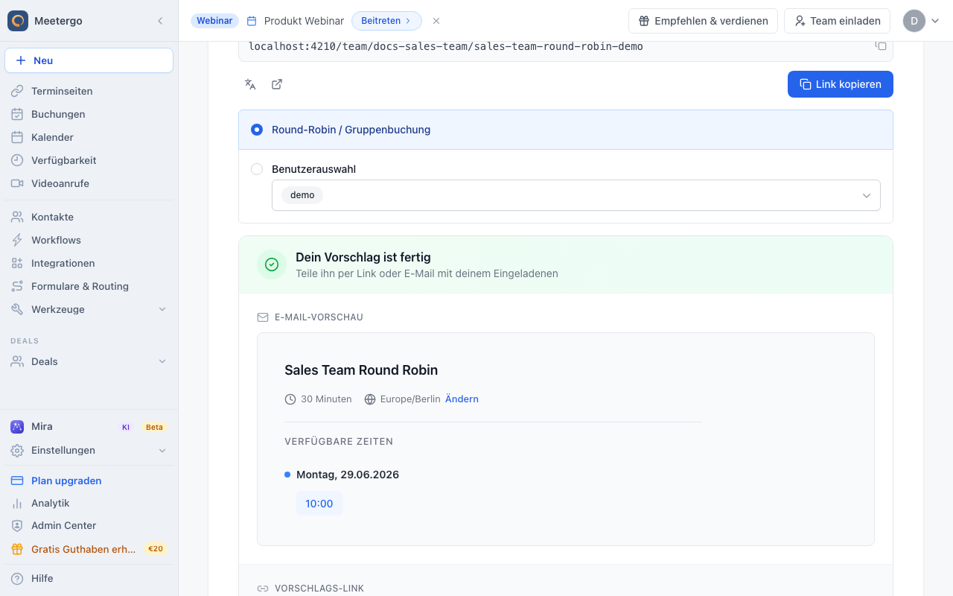Open the demo user selection dropdown
Viewport: 953px width, 596px height.
(576, 195)
